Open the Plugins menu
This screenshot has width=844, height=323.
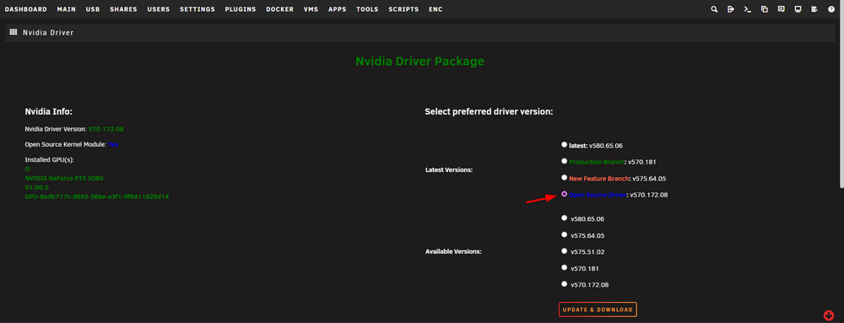[240, 9]
